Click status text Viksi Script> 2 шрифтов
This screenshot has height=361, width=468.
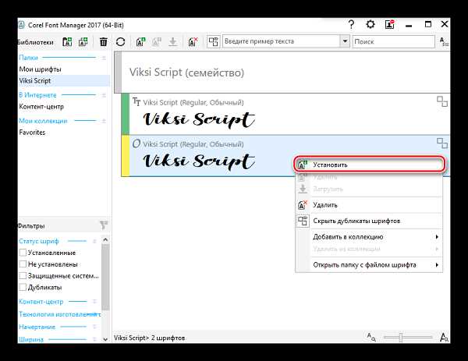[150, 338]
